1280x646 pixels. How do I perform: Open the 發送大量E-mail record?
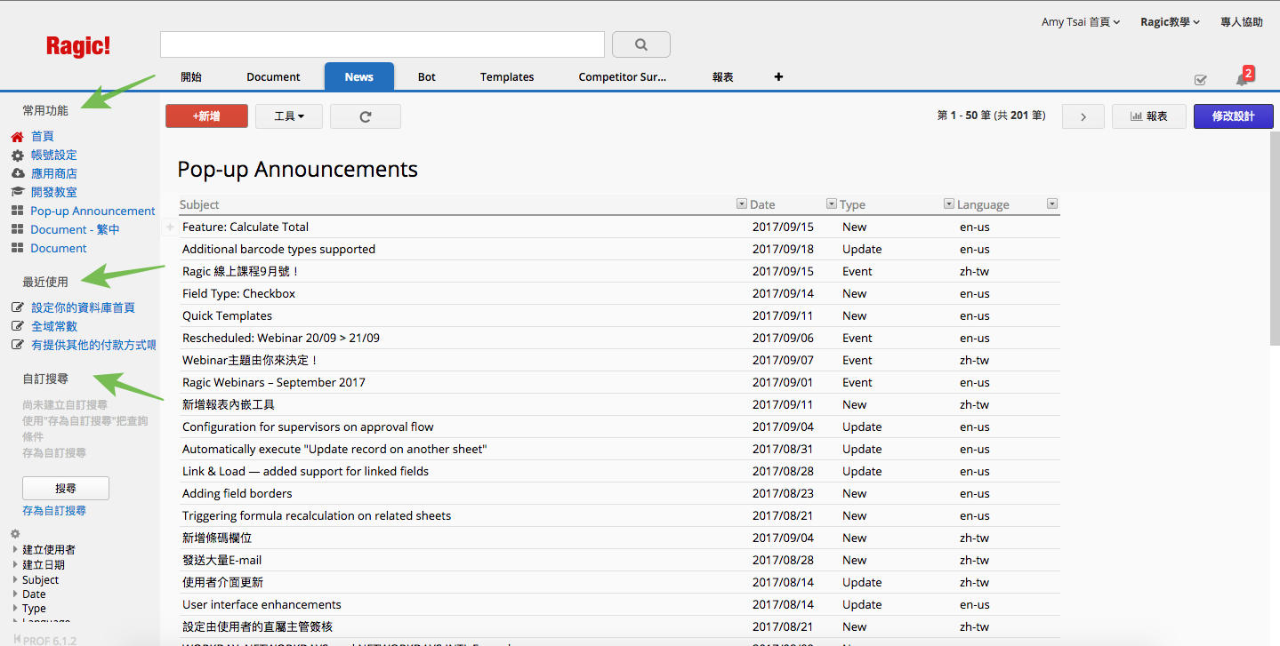click(221, 561)
